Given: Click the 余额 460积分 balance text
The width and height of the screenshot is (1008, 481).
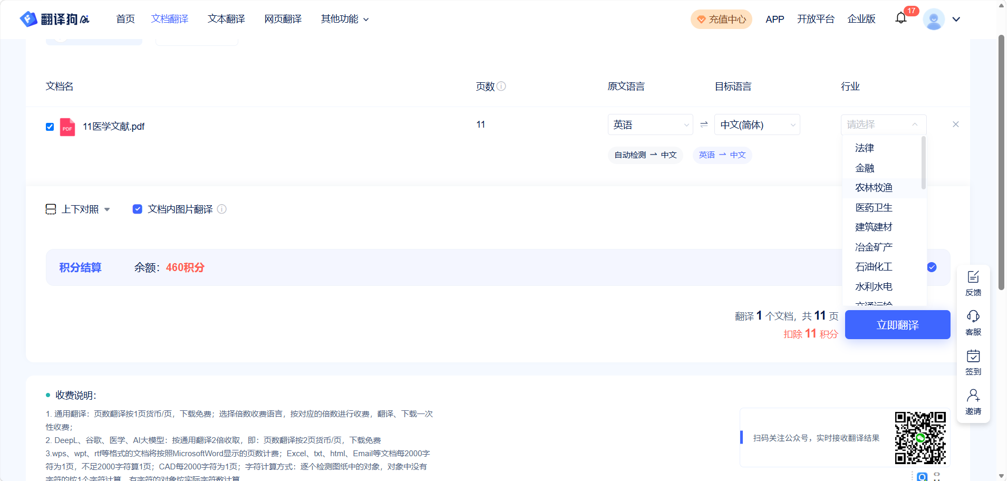Looking at the screenshot, I should (169, 267).
